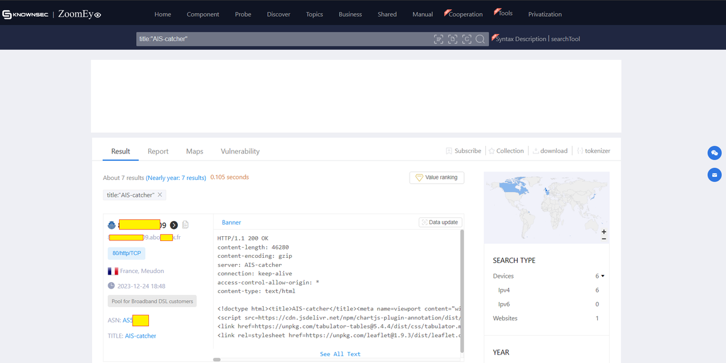This screenshot has width=726, height=363.
Task: Click the See All Text link
Action: point(340,354)
